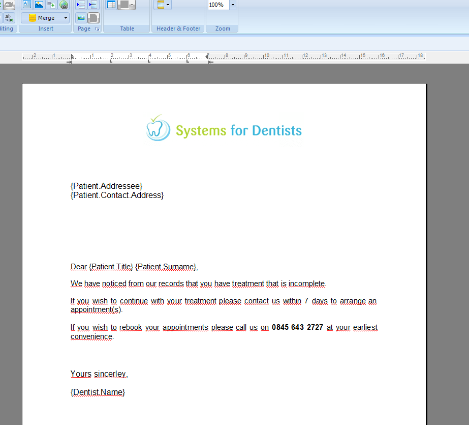Open the Replace tool (ab-ac icon)
This screenshot has width=469, height=425.
9,18
